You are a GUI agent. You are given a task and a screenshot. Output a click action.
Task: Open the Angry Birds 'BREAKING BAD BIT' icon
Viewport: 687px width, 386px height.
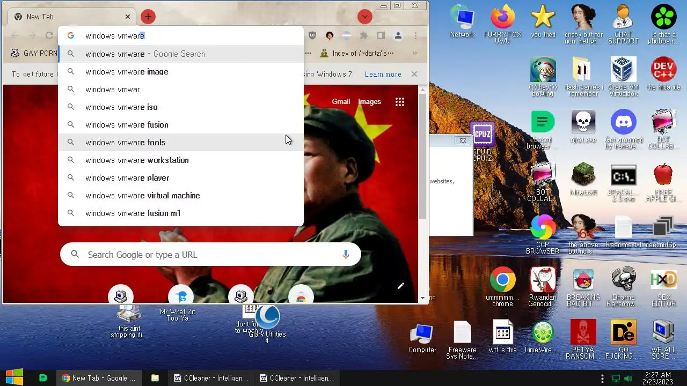tap(583, 287)
